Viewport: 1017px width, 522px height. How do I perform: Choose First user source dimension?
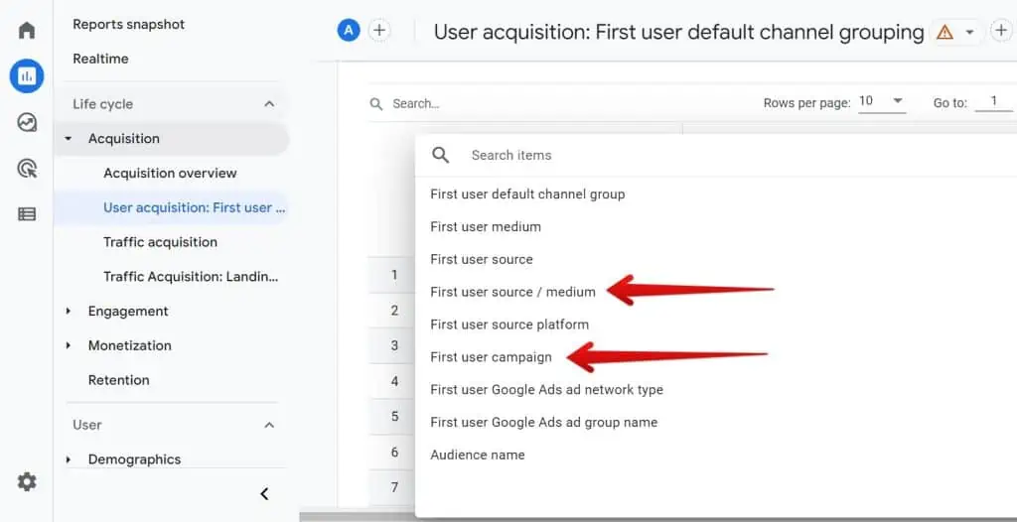(482, 259)
